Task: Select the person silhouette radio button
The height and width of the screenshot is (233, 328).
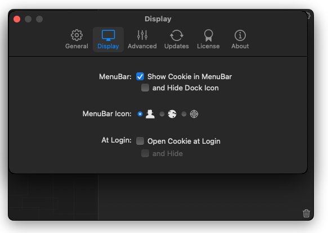Action: (x=140, y=114)
